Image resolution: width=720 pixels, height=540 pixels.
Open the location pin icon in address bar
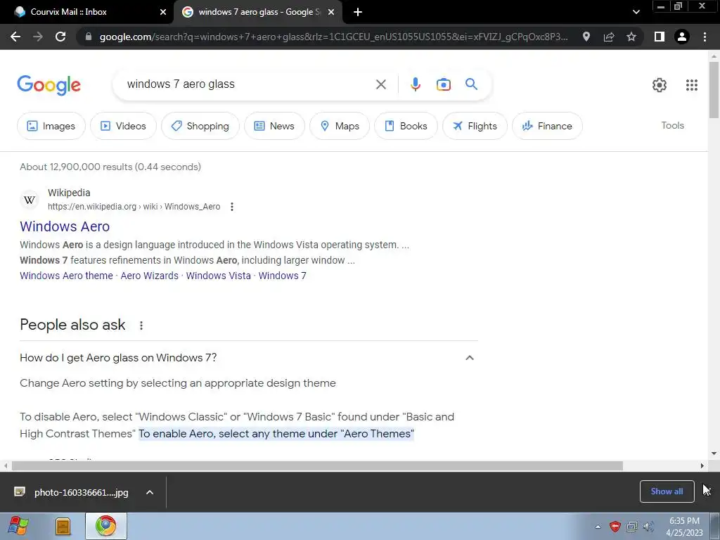(x=586, y=37)
